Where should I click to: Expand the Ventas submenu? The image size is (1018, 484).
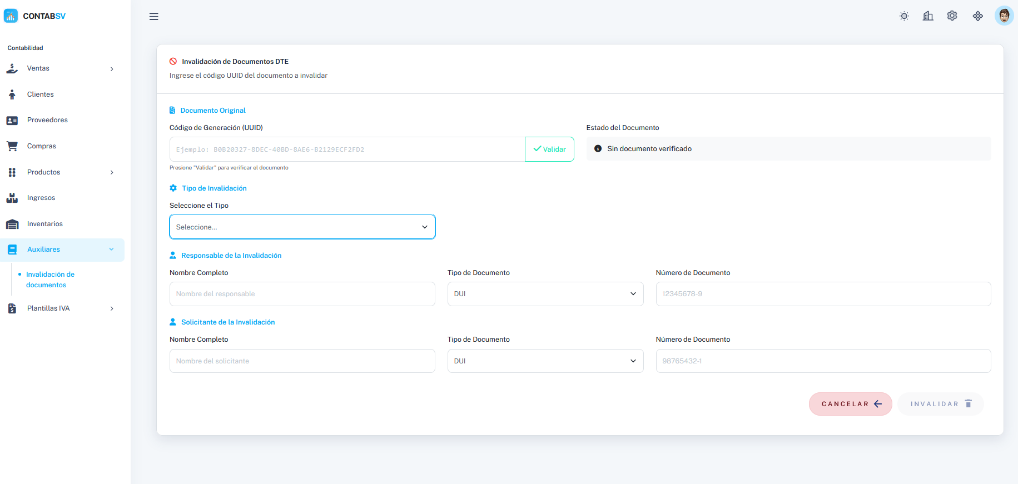click(61, 68)
